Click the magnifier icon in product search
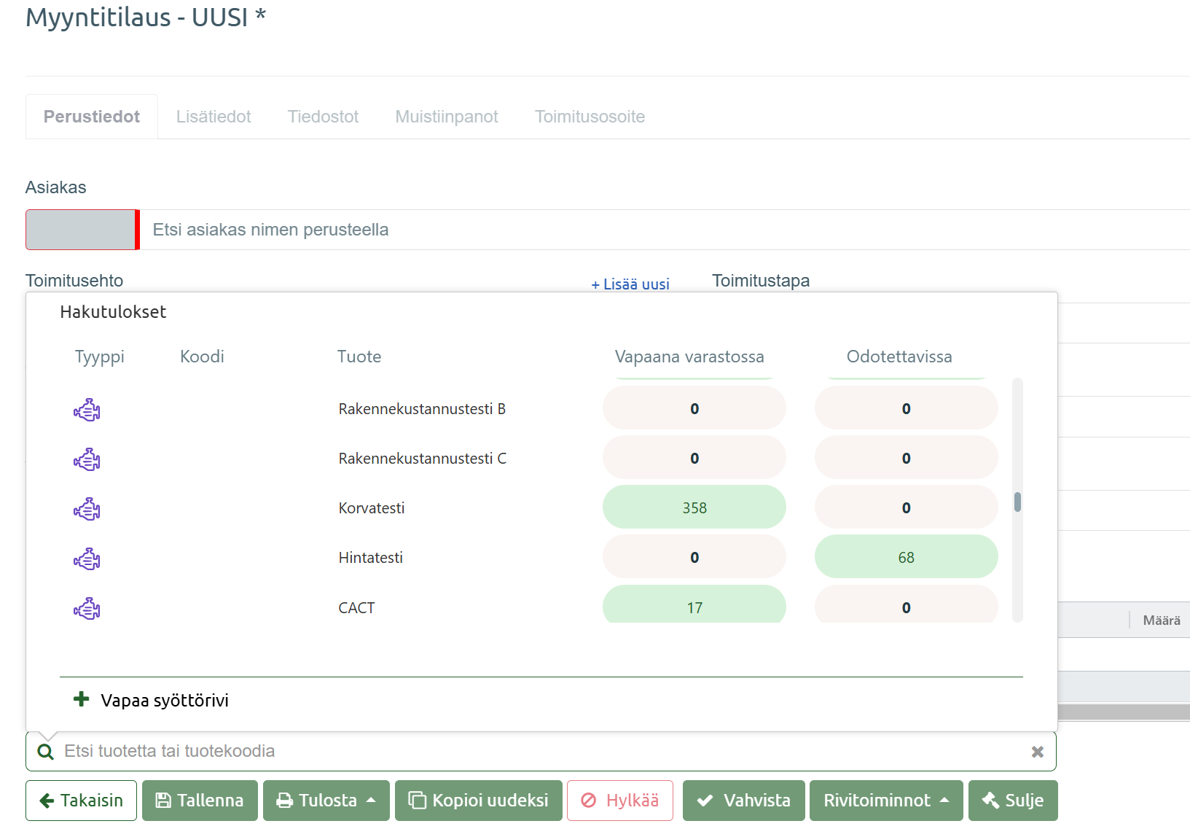Image resolution: width=1190 pixels, height=829 pixels. 45,752
